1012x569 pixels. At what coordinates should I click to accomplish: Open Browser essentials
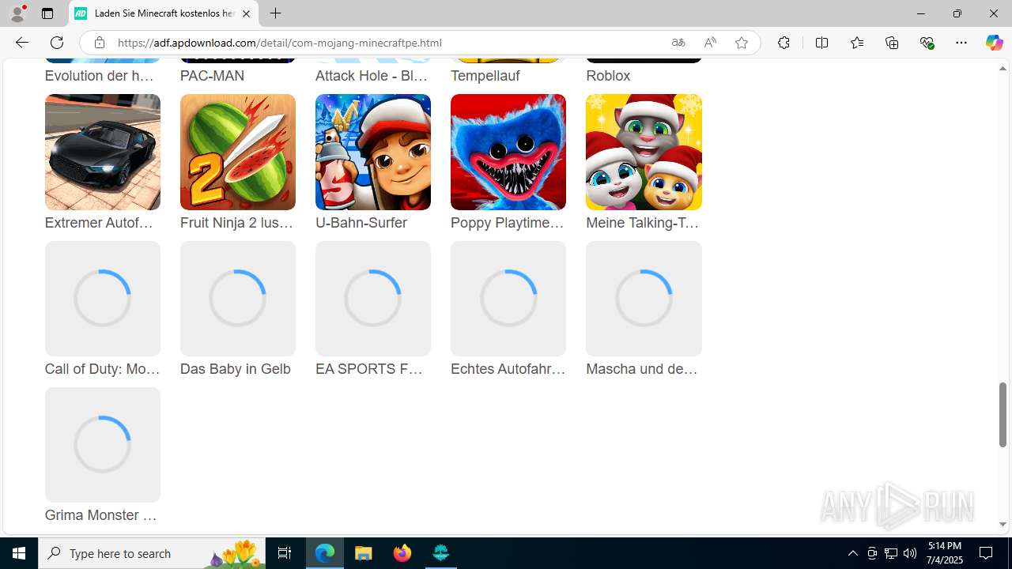[x=927, y=43]
